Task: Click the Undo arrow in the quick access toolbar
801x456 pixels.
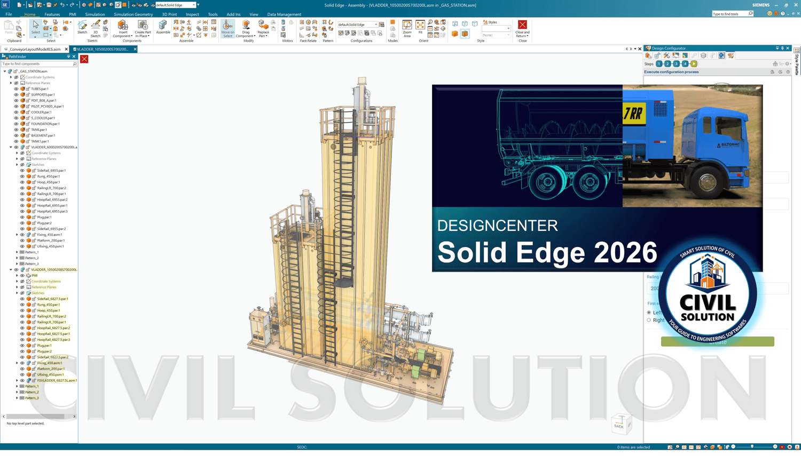Action: point(62,5)
